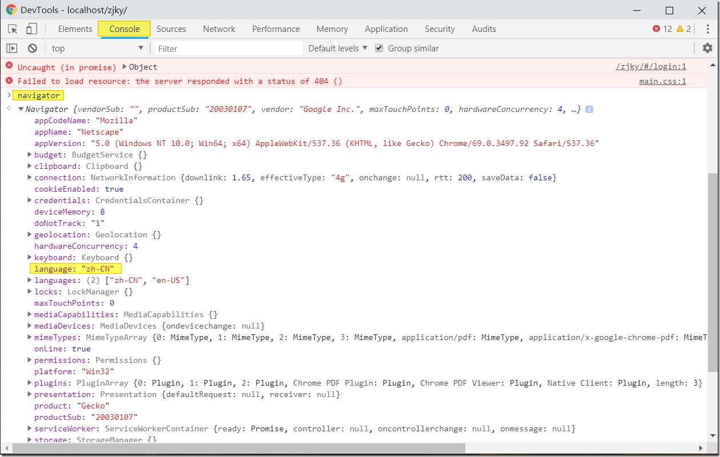Expand the presentation property

tap(30, 394)
